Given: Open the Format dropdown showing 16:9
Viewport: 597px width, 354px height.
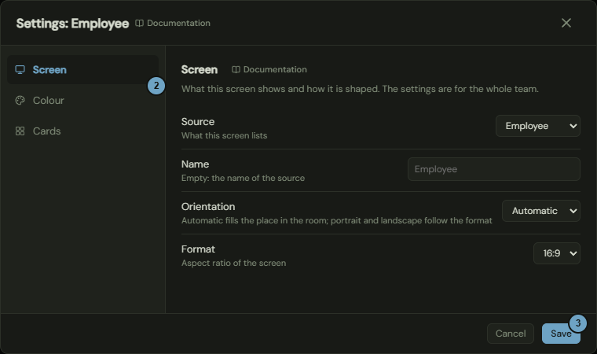Looking at the screenshot, I should [557, 253].
